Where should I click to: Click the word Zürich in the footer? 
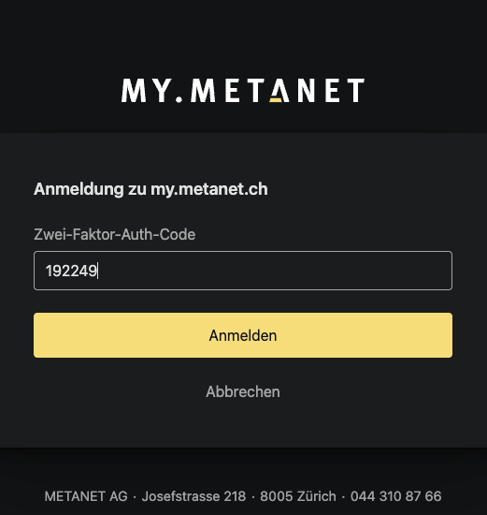tap(318, 496)
